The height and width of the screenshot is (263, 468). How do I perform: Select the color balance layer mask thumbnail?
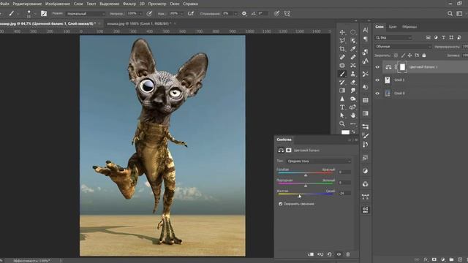coord(402,67)
